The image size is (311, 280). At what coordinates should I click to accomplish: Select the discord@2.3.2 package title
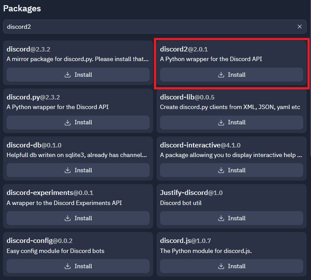(28, 49)
